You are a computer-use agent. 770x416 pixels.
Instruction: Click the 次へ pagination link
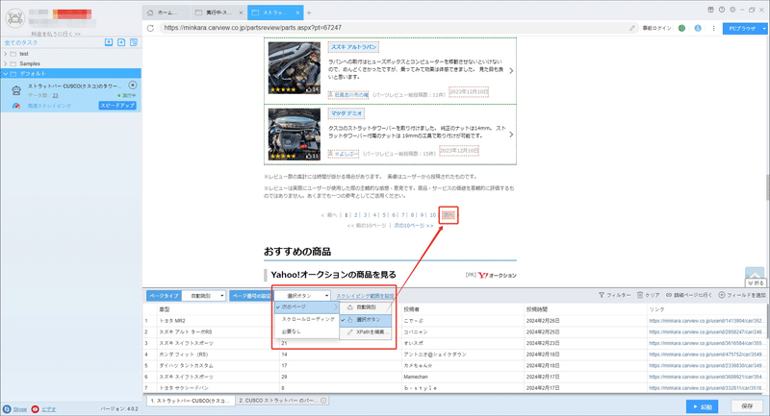[x=449, y=215]
